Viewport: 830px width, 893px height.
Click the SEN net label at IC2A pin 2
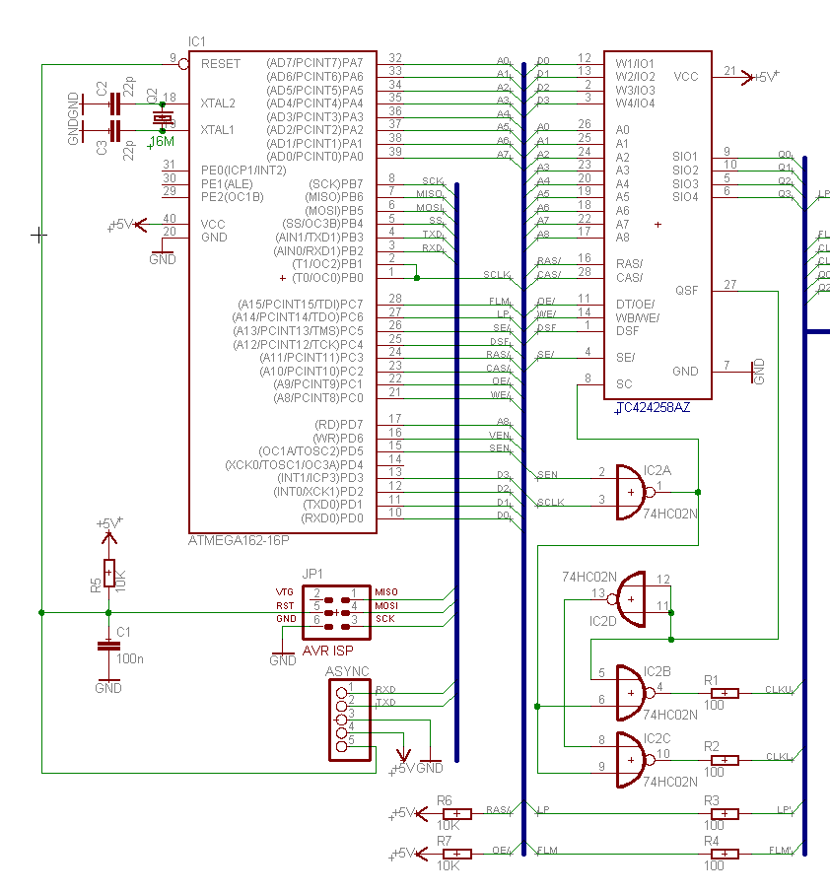pyautogui.click(x=547, y=475)
